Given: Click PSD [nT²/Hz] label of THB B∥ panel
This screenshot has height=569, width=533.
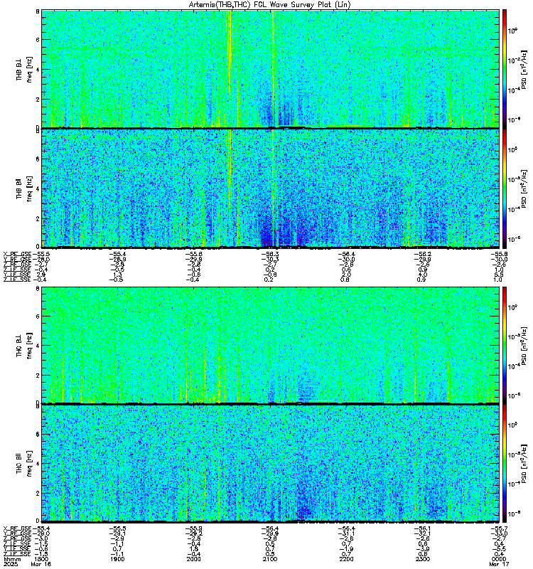Looking at the screenshot, I should pyautogui.click(x=524, y=188).
